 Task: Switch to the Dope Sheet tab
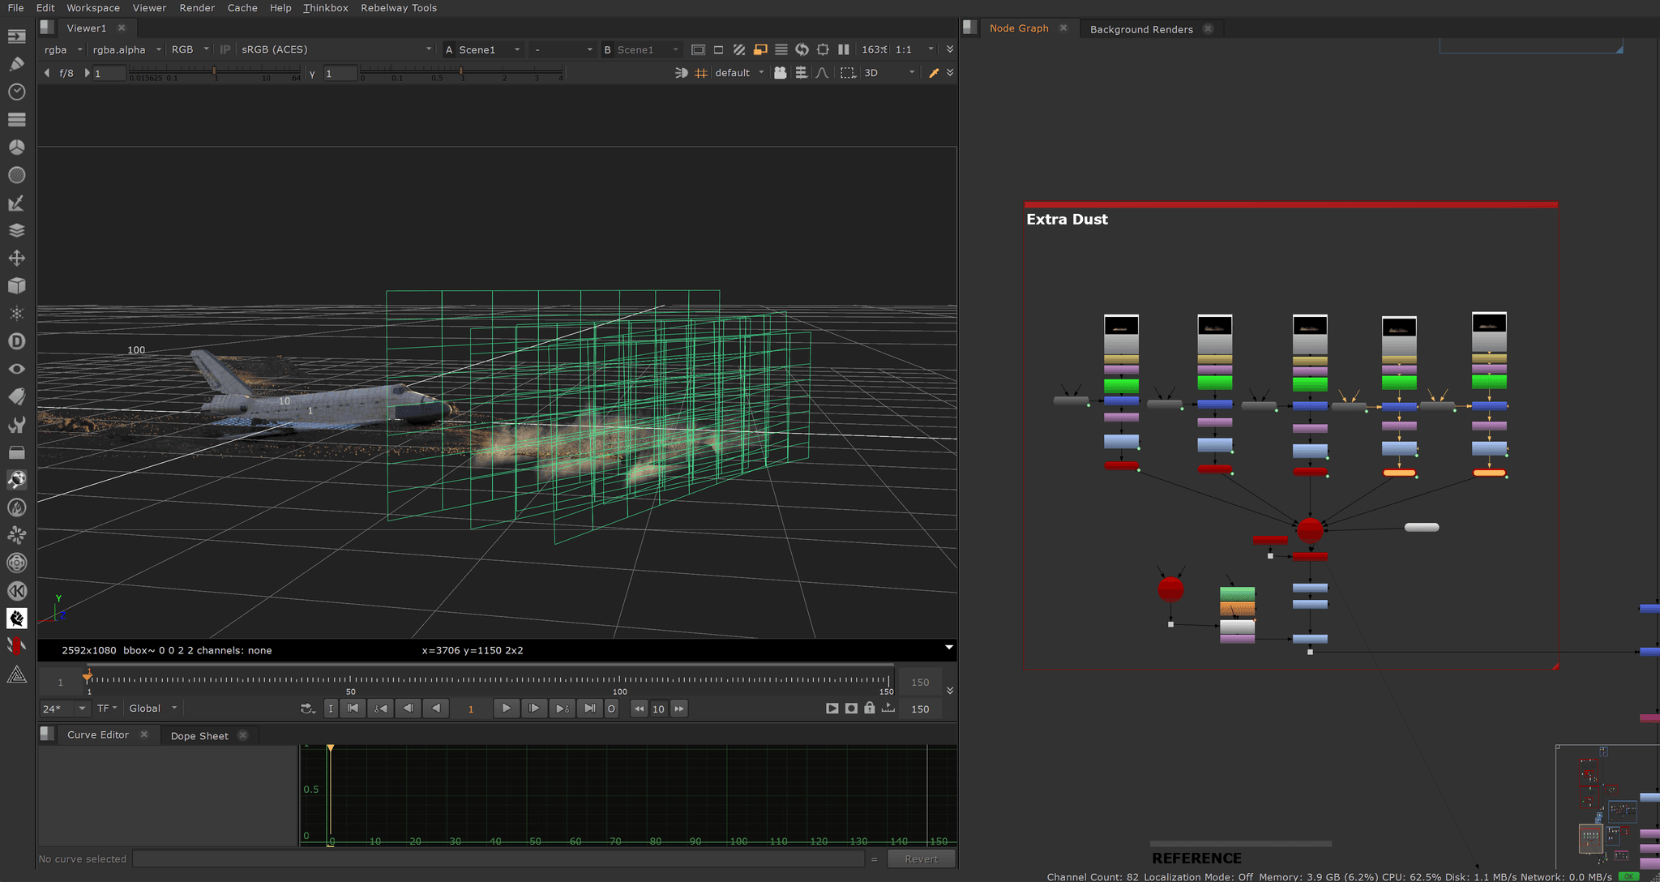[199, 736]
